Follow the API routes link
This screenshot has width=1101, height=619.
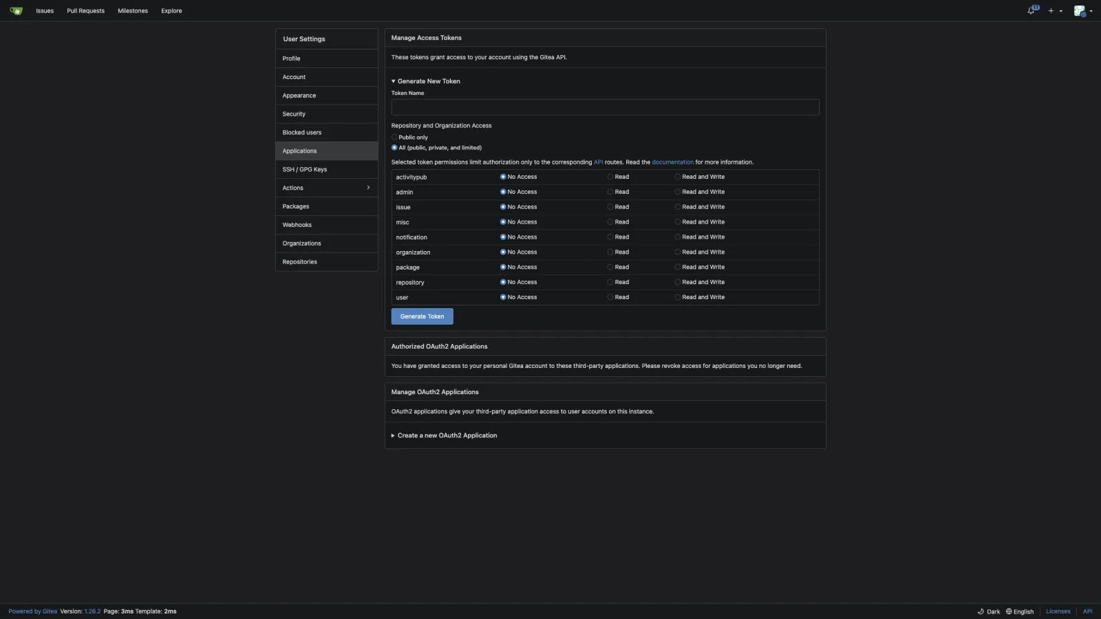pos(598,162)
